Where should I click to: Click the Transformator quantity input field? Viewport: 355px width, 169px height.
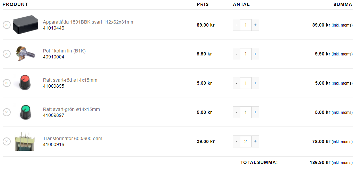coord(246,141)
